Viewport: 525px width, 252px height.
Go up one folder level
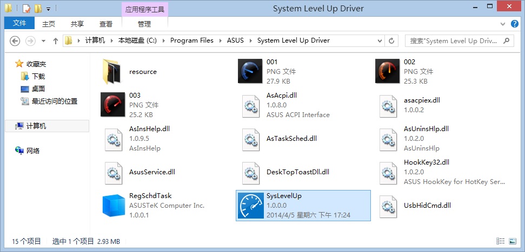coord(56,41)
